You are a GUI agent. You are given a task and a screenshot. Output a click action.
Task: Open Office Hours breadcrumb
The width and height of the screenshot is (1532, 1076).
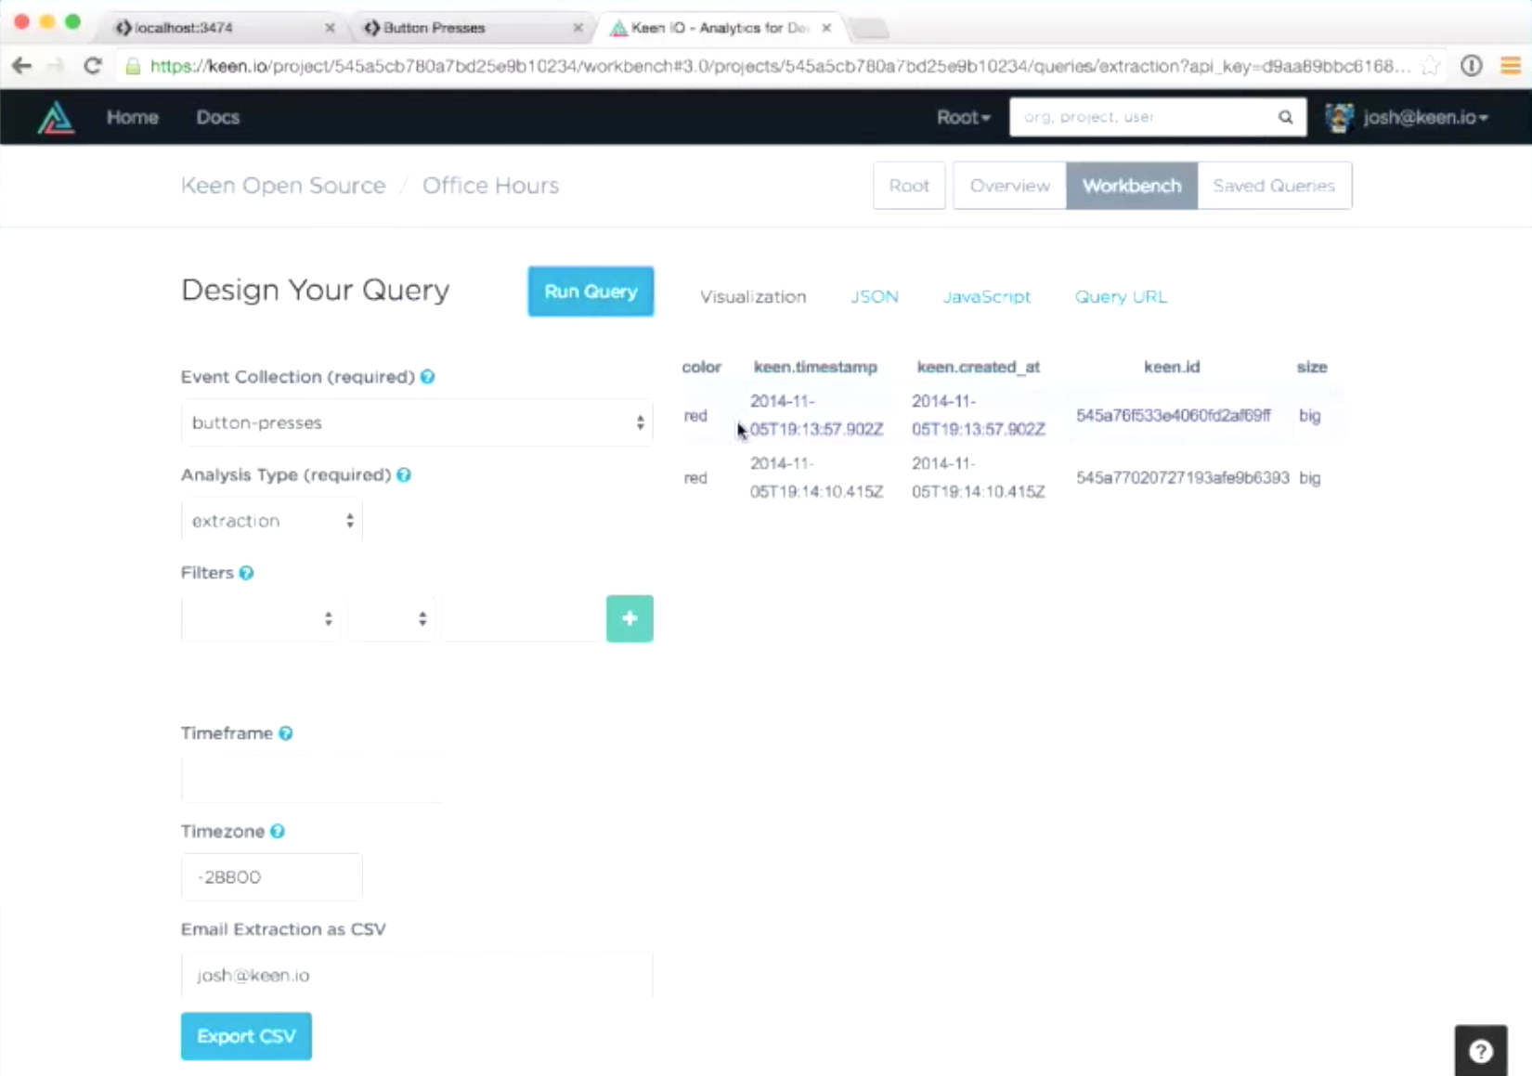point(490,186)
